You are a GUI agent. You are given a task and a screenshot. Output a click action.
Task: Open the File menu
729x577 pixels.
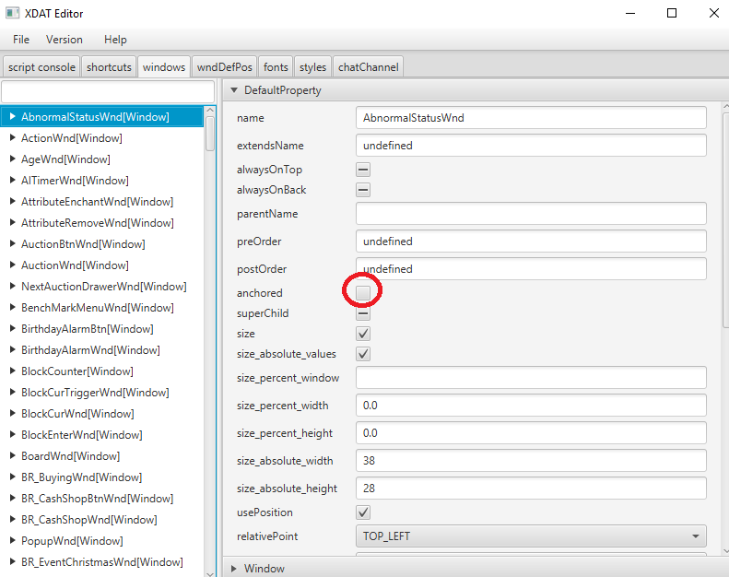[21, 40]
